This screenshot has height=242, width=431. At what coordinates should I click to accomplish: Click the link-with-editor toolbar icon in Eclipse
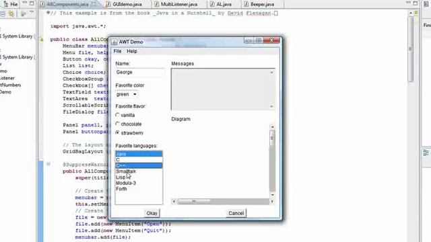click(x=11, y=13)
